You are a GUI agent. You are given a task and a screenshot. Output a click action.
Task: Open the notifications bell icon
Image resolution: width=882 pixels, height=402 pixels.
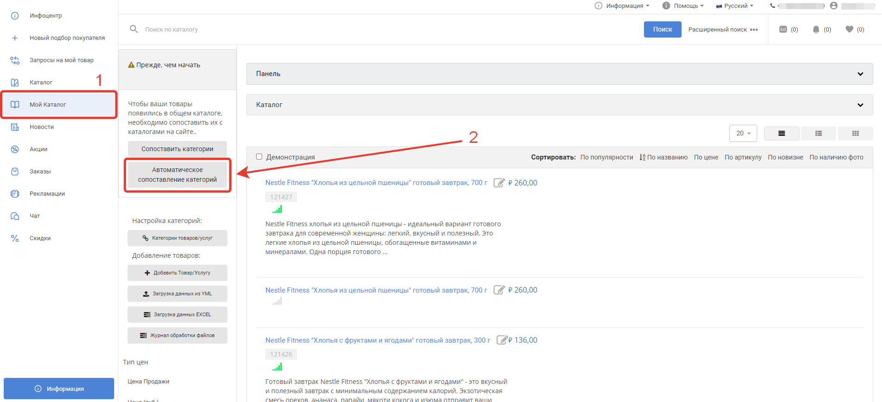click(x=816, y=29)
